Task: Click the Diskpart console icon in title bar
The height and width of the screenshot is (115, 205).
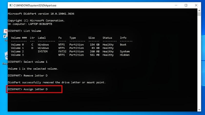Action: pyautogui.click(x=11, y=5)
